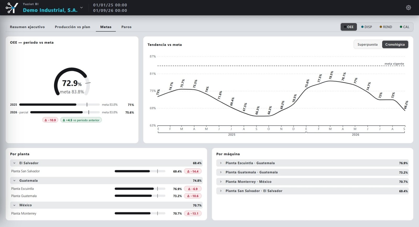
Task: Click the date range 01/01/25 – 01/09/26
Action: pos(110,8)
